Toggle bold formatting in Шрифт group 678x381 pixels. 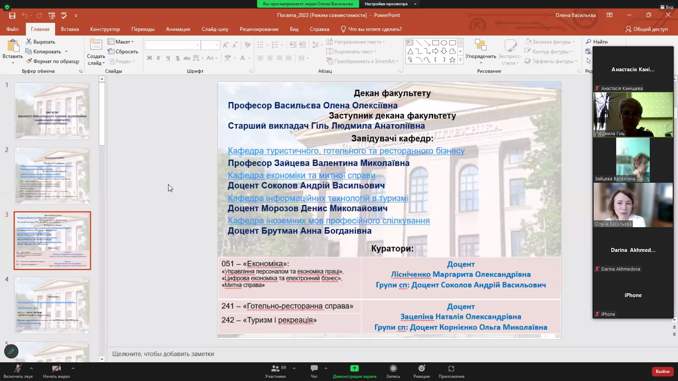pyautogui.click(x=149, y=58)
